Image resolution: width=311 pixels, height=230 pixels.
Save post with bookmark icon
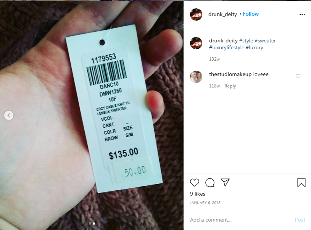[301, 183]
